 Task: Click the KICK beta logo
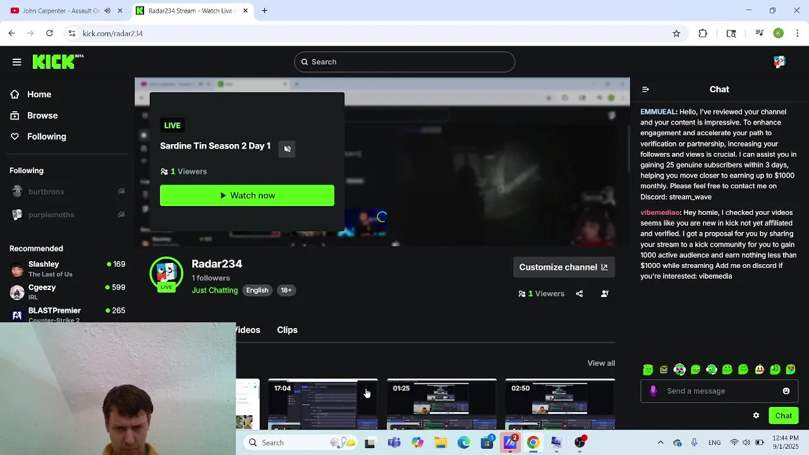pyautogui.click(x=58, y=61)
